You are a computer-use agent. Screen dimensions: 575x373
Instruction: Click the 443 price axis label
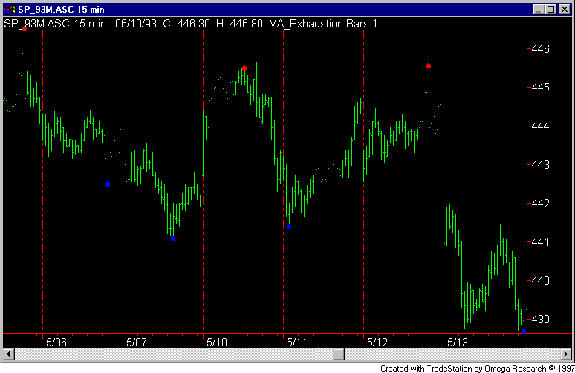click(541, 165)
